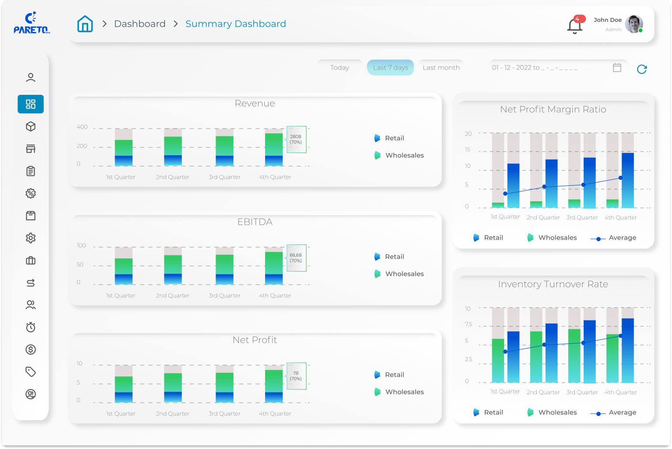Toggle Retail legend in Inventory Turnover Rate

[488, 412]
